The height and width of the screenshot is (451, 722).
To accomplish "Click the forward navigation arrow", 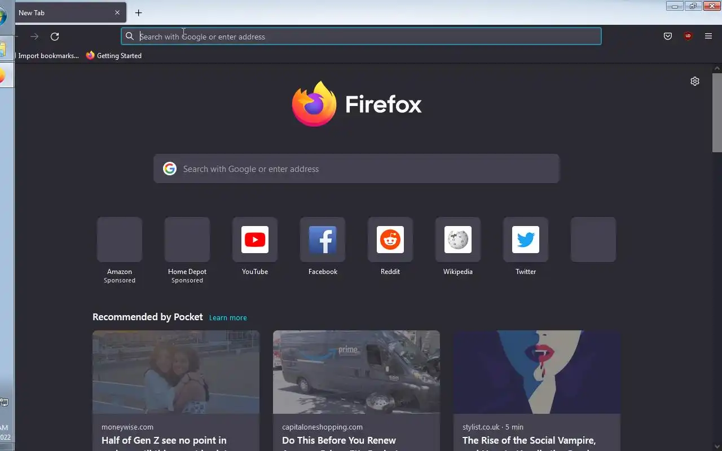I will (x=34, y=37).
